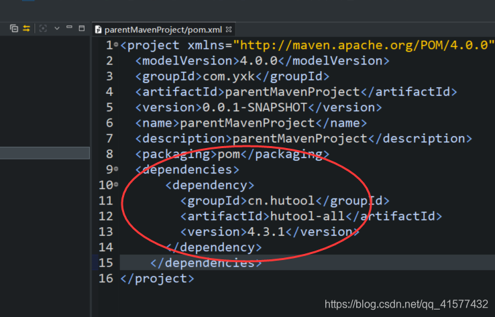The width and height of the screenshot is (495, 317).
Task: Select the highlighted row in the left panel
Action: tap(45, 153)
